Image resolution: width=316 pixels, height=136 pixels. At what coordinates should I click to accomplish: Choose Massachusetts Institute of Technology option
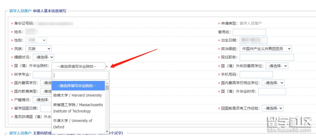click(x=78, y=108)
